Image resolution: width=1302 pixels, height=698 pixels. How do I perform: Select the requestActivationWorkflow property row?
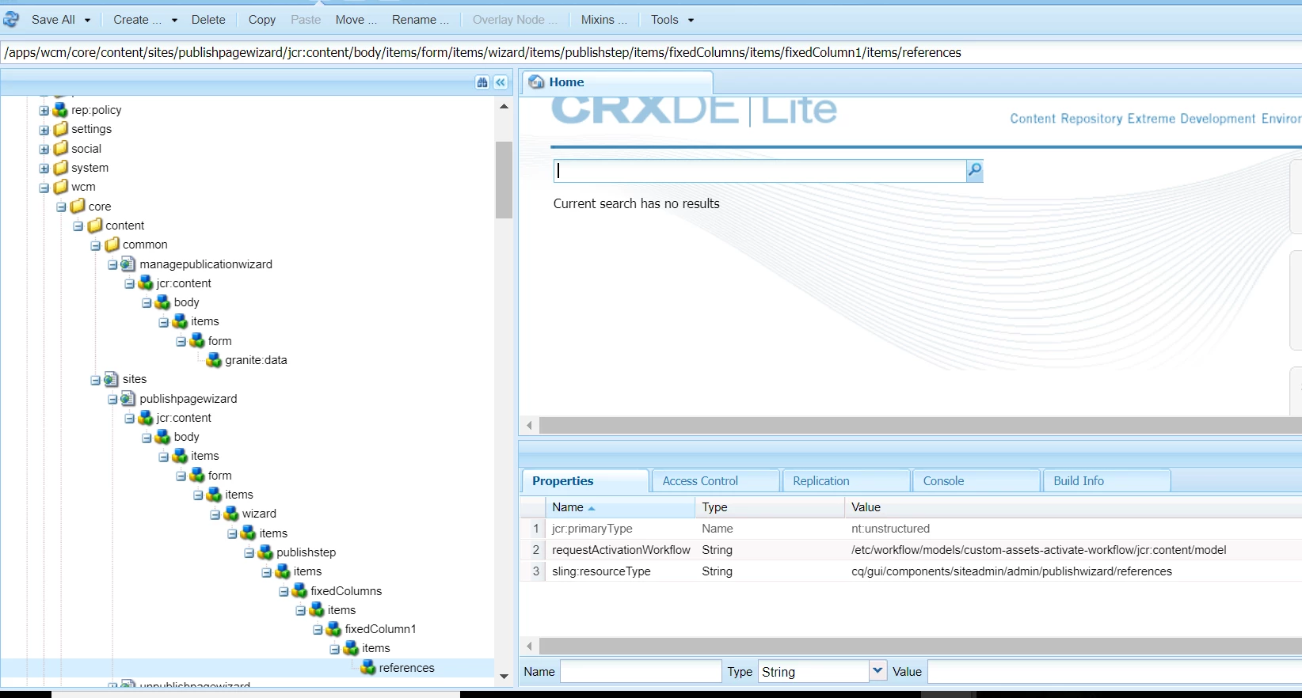[x=911, y=550]
